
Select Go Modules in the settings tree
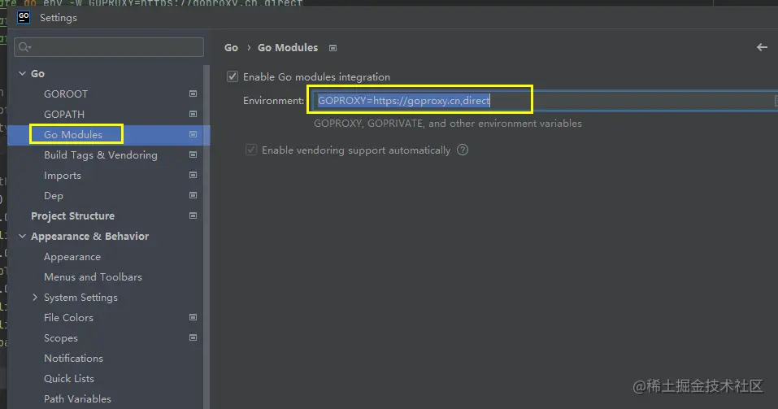coord(73,134)
